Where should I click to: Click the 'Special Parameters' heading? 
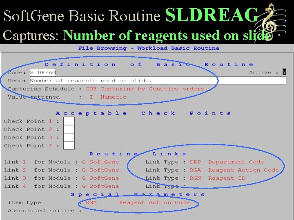(138, 194)
